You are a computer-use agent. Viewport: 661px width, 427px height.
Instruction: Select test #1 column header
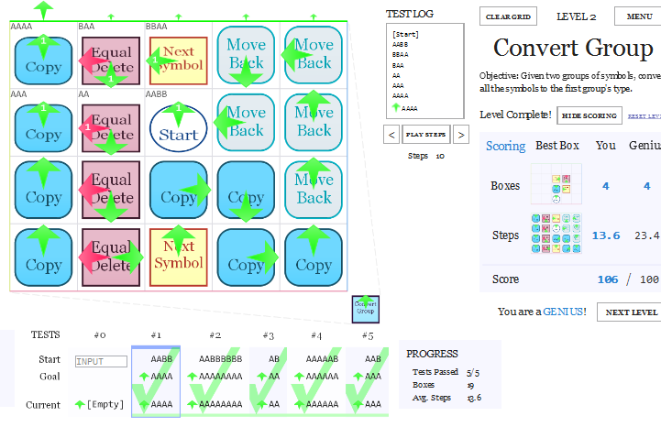coord(156,335)
